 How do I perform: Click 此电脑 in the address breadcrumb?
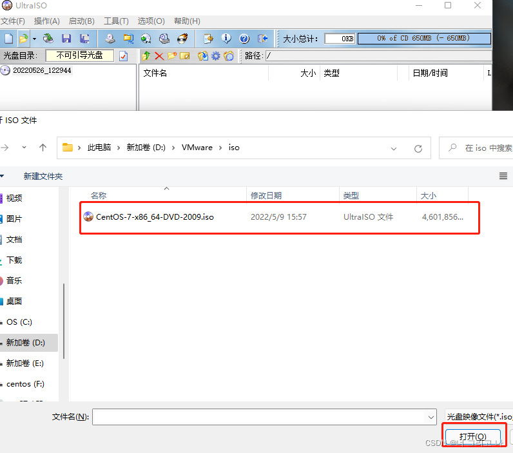tap(99, 148)
